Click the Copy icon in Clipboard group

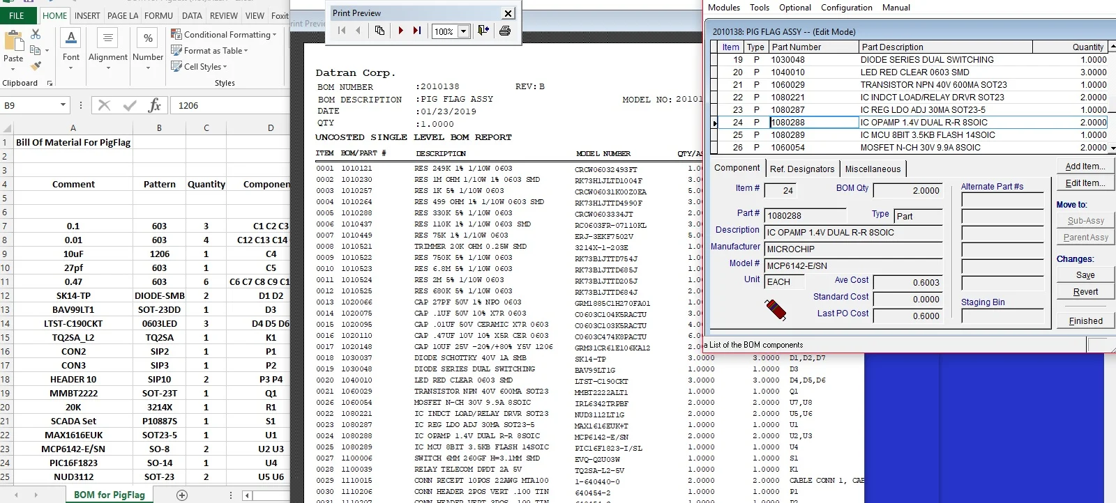pyautogui.click(x=35, y=50)
